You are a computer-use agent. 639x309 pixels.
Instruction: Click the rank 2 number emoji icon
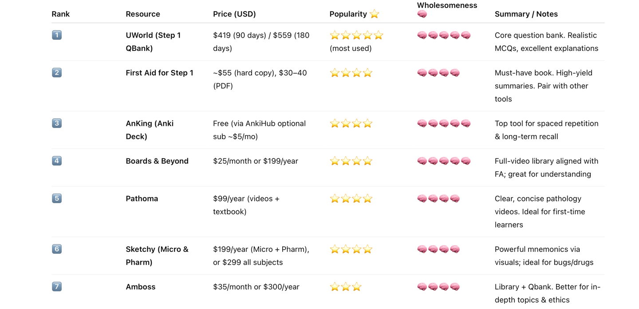[x=57, y=73]
